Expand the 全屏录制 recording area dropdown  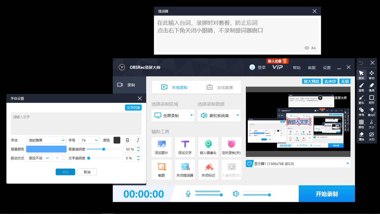pos(191,115)
